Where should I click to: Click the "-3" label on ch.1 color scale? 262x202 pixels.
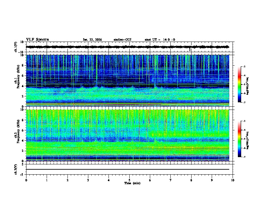tap(244, 66)
